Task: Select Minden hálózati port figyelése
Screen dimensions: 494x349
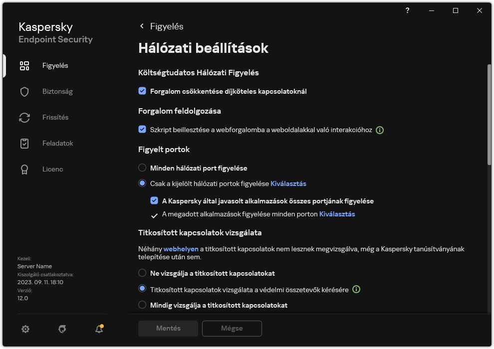Action: (143, 168)
